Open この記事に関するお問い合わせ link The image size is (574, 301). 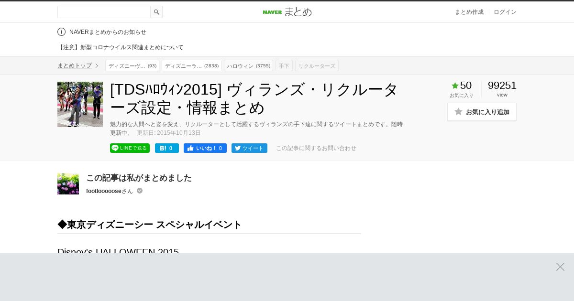click(x=316, y=148)
